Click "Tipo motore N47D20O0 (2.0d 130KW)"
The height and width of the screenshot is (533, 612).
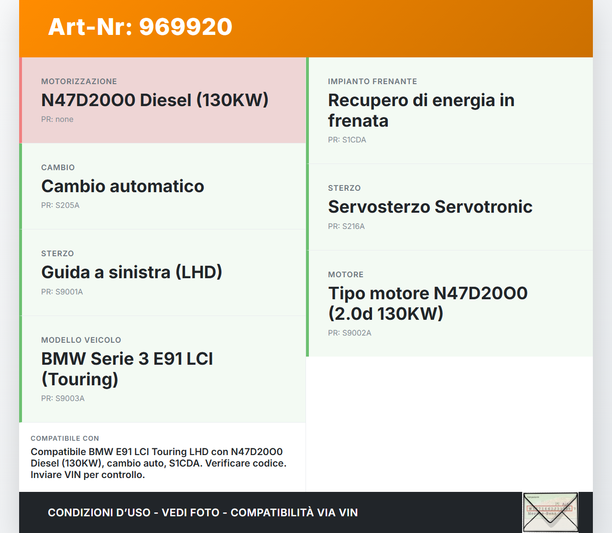[x=428, y=303]
